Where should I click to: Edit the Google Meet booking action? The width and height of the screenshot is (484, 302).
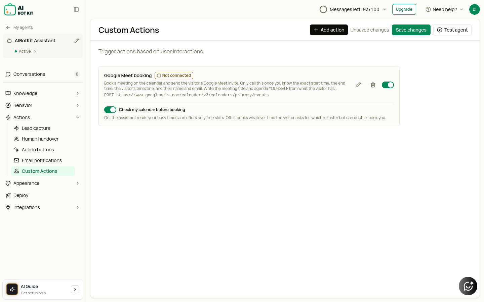click(x=358, y=85)
